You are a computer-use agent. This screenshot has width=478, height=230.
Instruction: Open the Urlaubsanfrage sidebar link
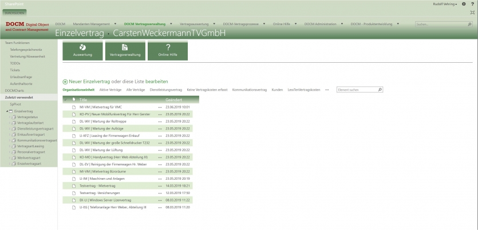pos(21,77)
